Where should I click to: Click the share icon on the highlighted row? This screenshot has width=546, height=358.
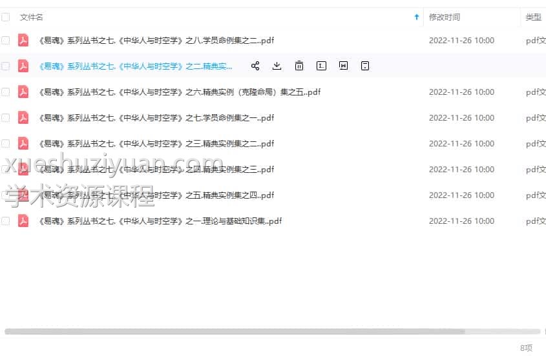[x=255, y=66]
